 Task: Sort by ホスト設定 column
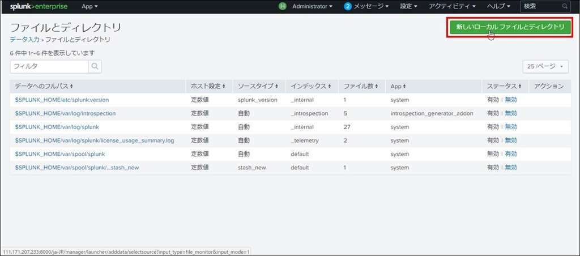208,86
